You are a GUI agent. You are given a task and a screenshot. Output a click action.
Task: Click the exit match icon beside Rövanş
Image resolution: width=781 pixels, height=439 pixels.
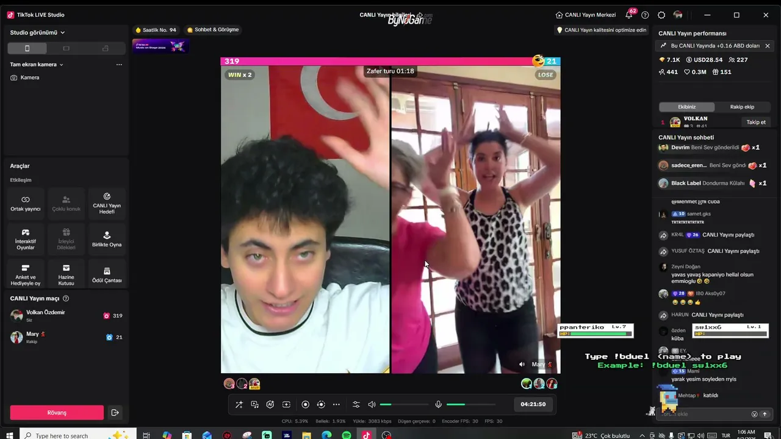[x=115, y=413]
